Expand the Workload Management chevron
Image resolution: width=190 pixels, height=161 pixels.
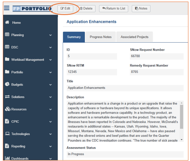tap(50, 60)
